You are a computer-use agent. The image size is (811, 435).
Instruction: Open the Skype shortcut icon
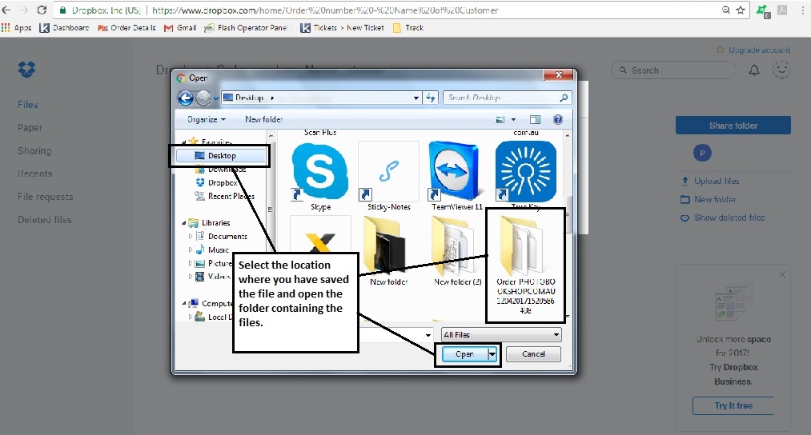click(320, 172)
